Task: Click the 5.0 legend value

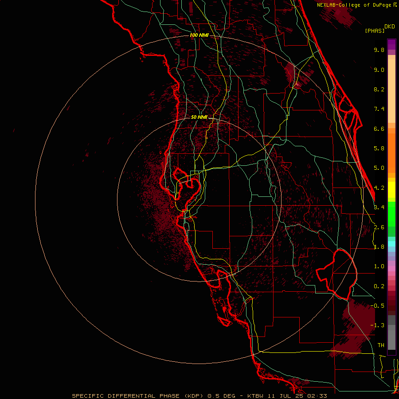Action: coord(379,168)
